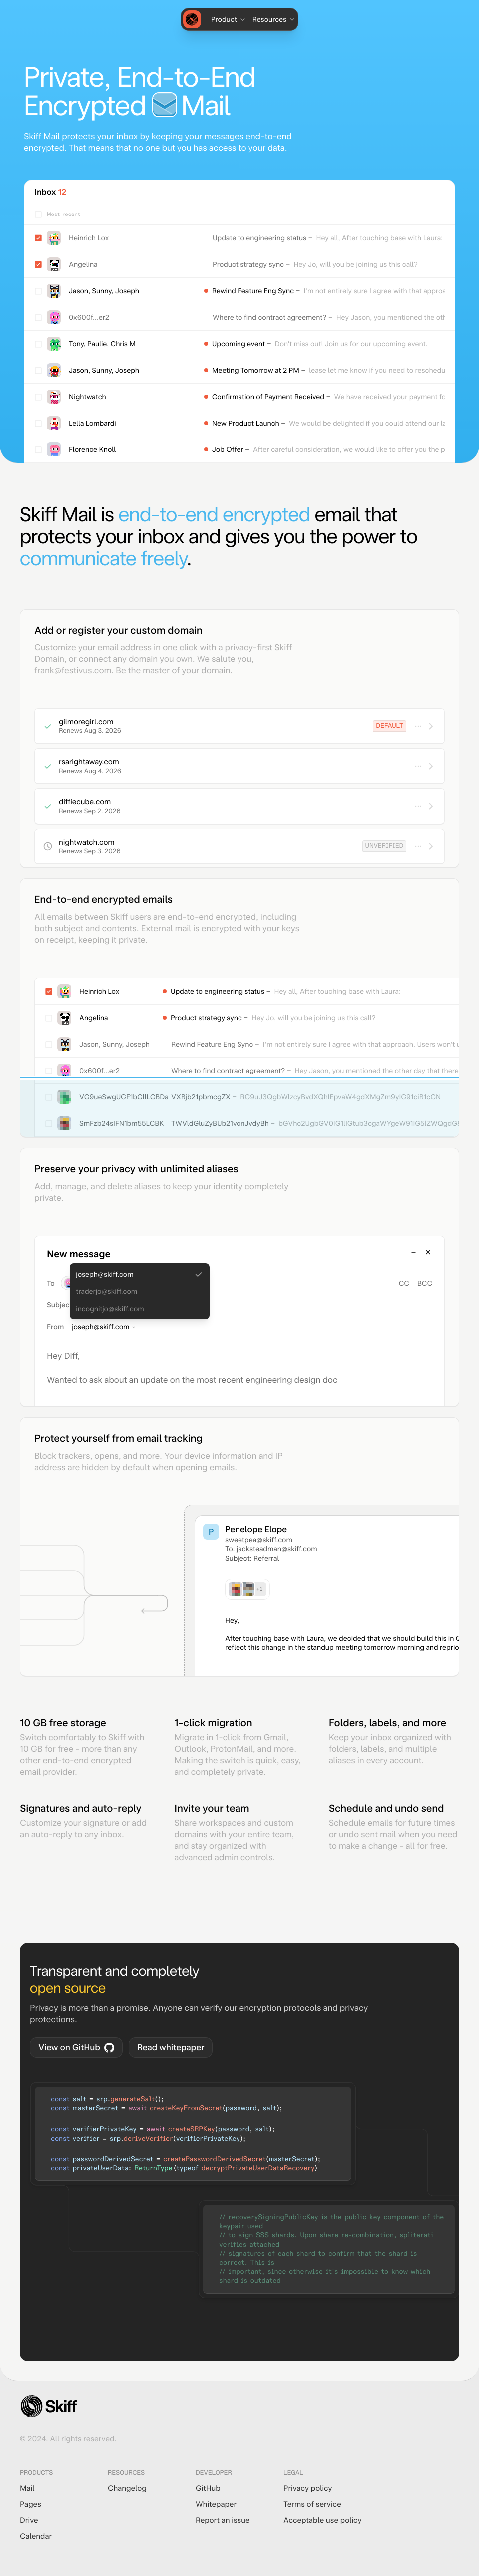Expand the gilmoregirl.com domain chevron

click(x=431, y=726)
